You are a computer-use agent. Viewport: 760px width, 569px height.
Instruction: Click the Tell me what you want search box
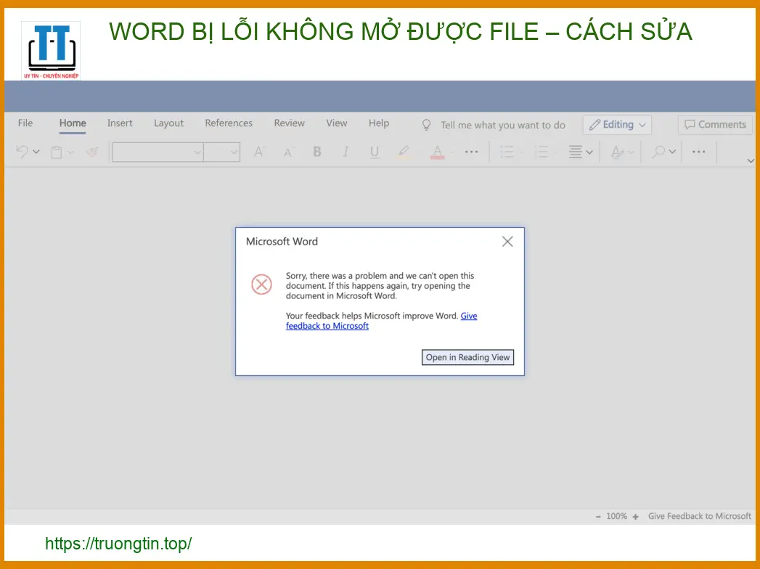[502, 125]
